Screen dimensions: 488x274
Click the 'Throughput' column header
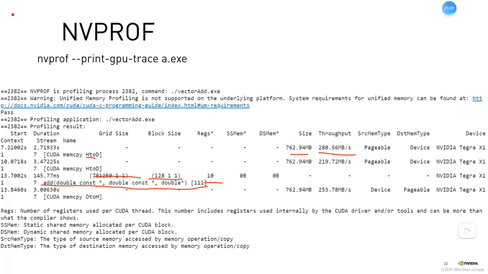point(334,133)
